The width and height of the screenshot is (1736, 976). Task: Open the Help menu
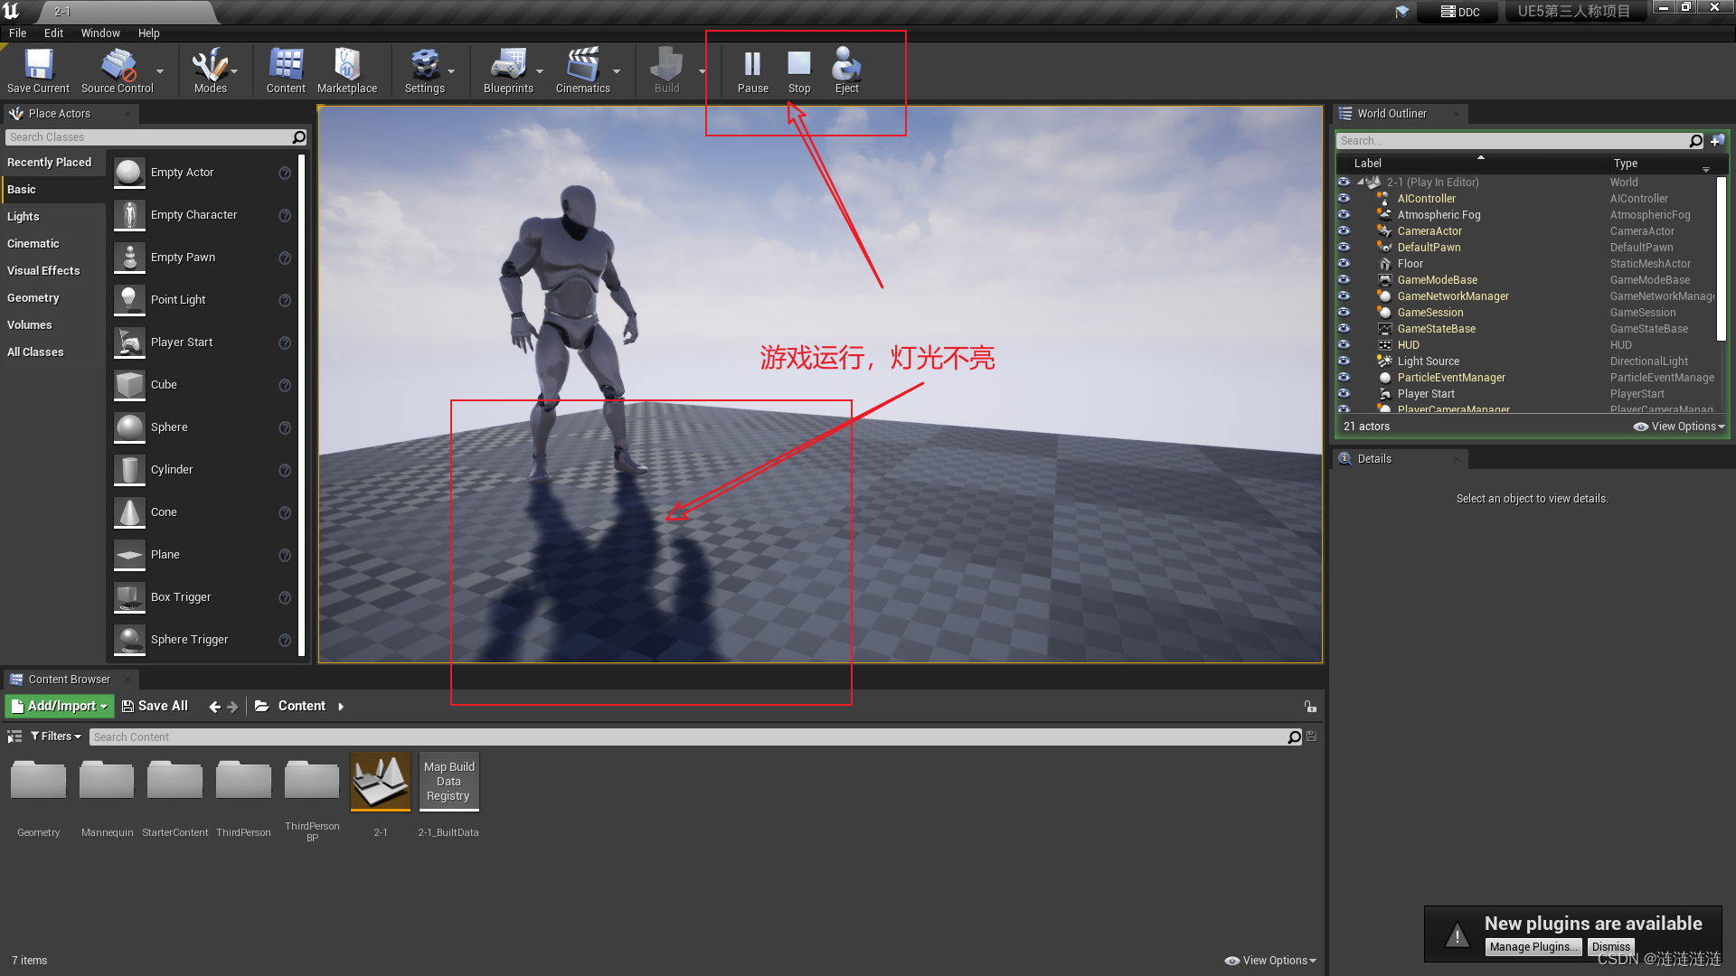[x=148, y=33]
